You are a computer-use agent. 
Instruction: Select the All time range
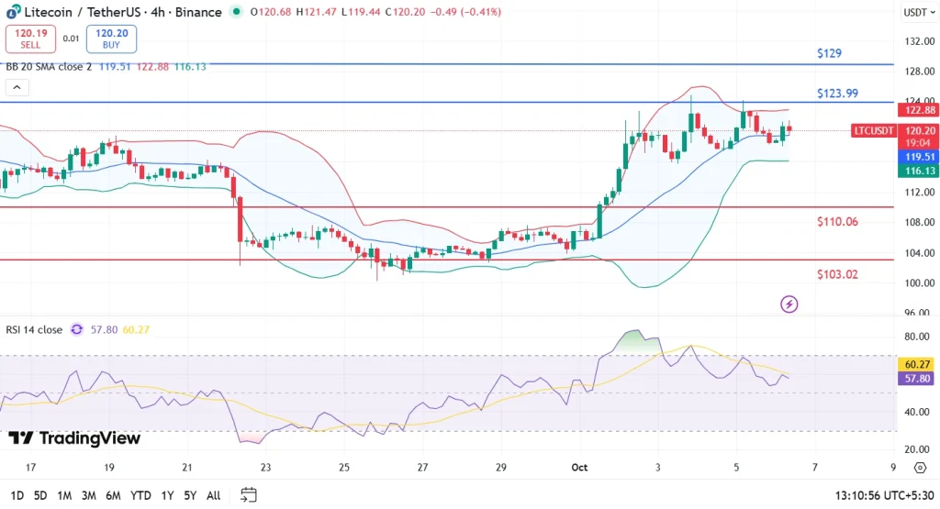tap(213, 495)
